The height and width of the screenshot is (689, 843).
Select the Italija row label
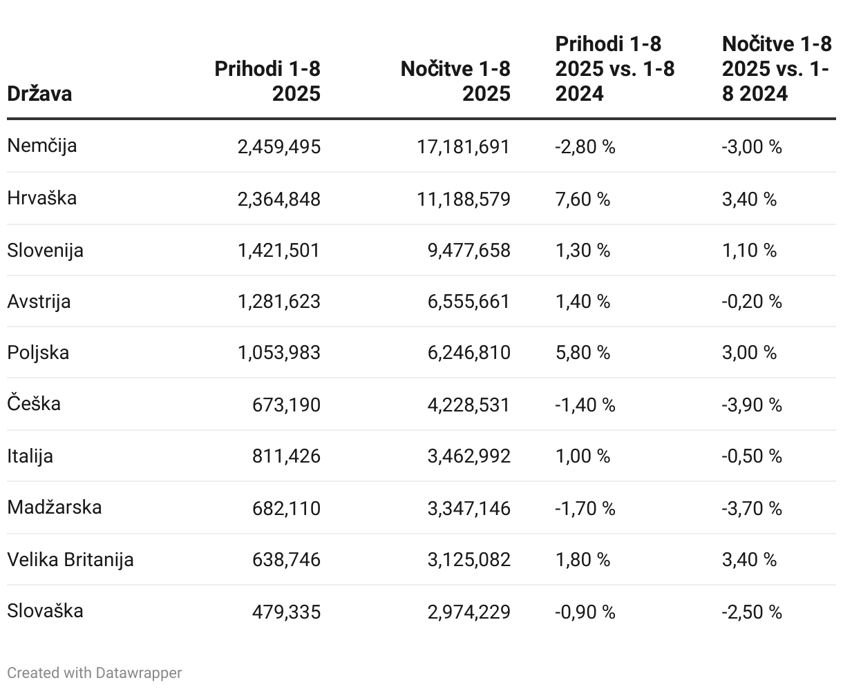(x=30, y=456)
